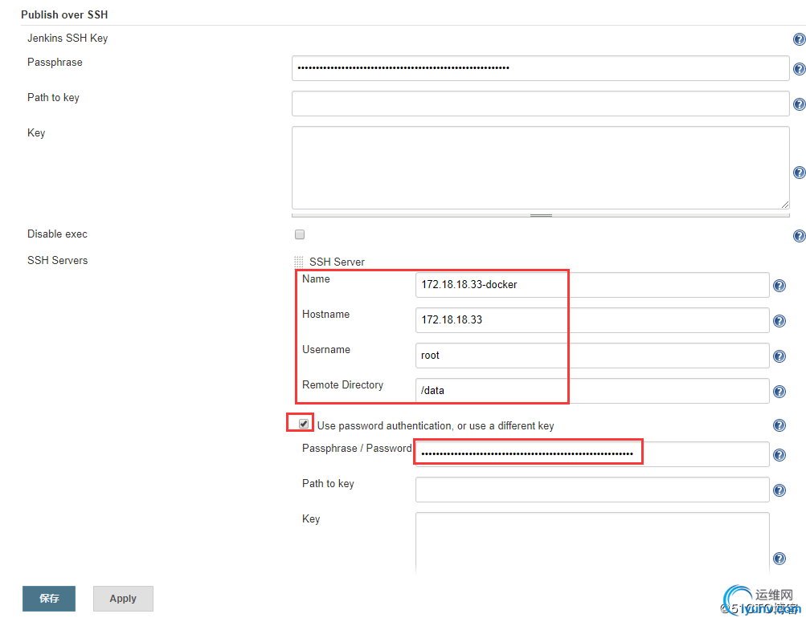Click the Apply button
The height and width of the screenshot is (622, 806).
point(123,599)
